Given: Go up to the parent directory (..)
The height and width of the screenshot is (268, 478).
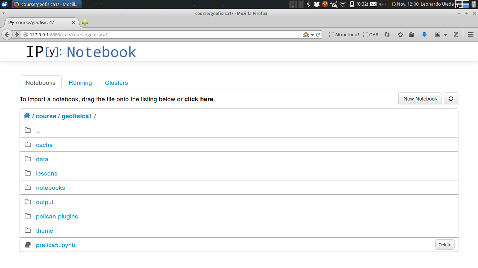Looking at the screenshot, I should click(x=38, y=131).
